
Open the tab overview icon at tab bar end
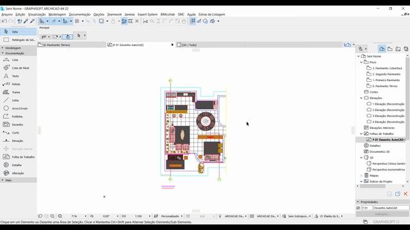347,45
